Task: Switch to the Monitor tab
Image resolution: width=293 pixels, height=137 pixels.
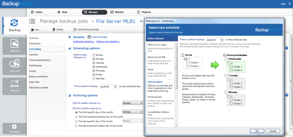Action: [x=117, y=12]
